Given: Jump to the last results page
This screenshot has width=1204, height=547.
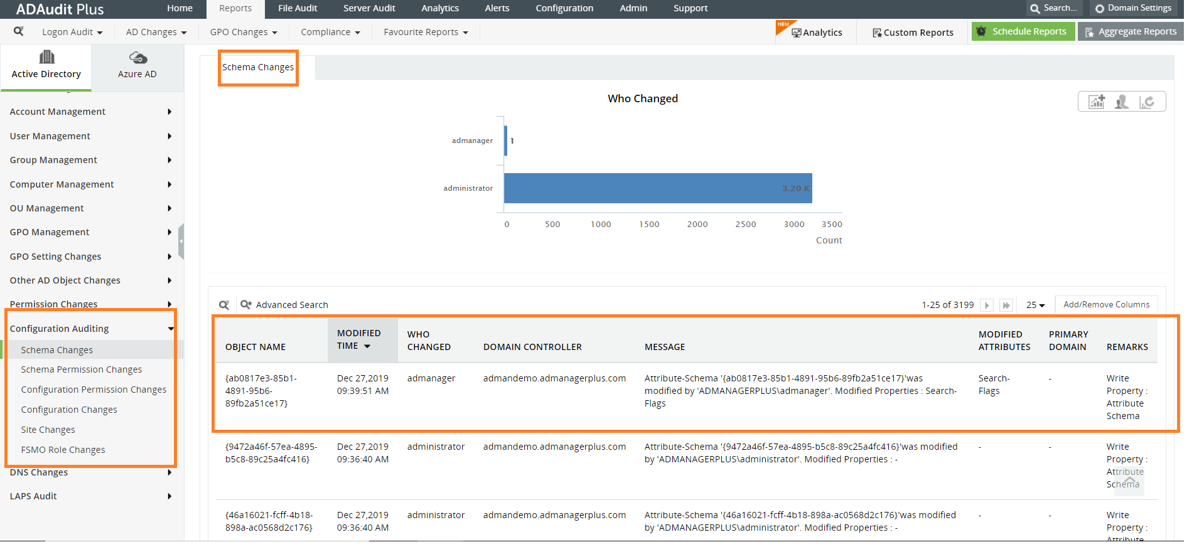Looking at the screenshot, I should [1006, 305].
